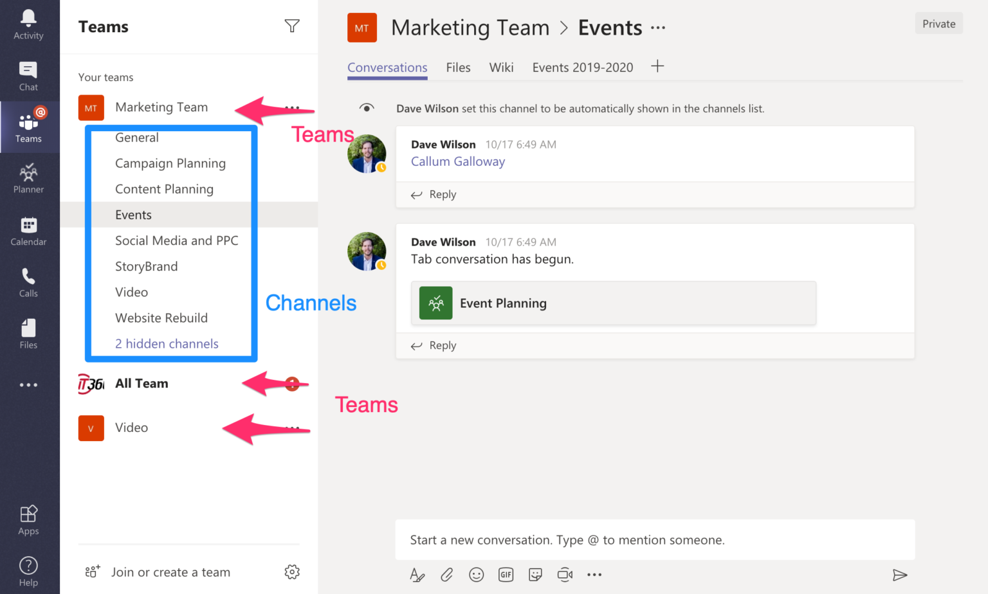
Task: Open the StoryBrand channel
Action: 147,266
